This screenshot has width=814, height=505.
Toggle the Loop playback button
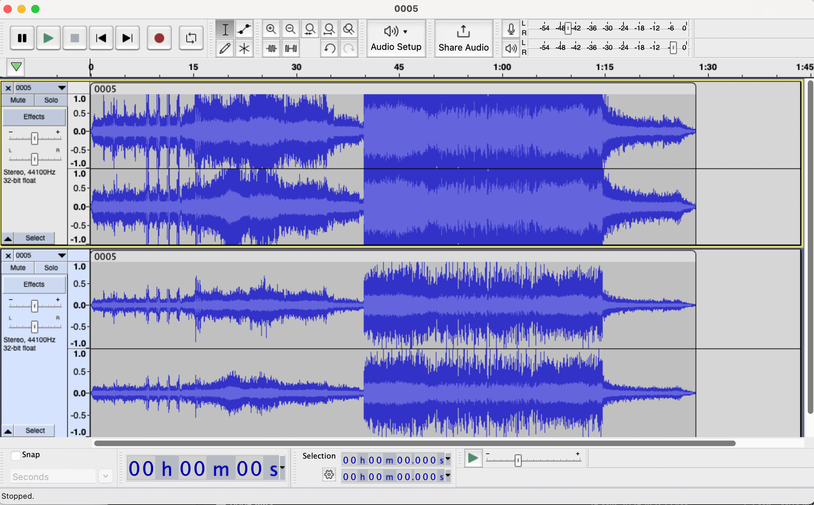[191, 38]
